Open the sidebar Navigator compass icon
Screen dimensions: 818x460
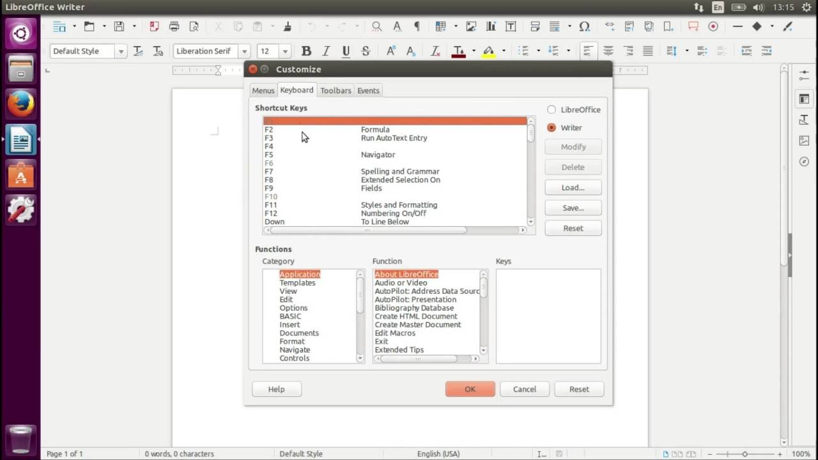(804, 162)
